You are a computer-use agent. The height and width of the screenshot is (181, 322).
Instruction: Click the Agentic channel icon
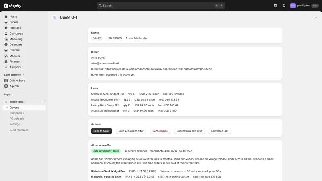tap(6, 86)
